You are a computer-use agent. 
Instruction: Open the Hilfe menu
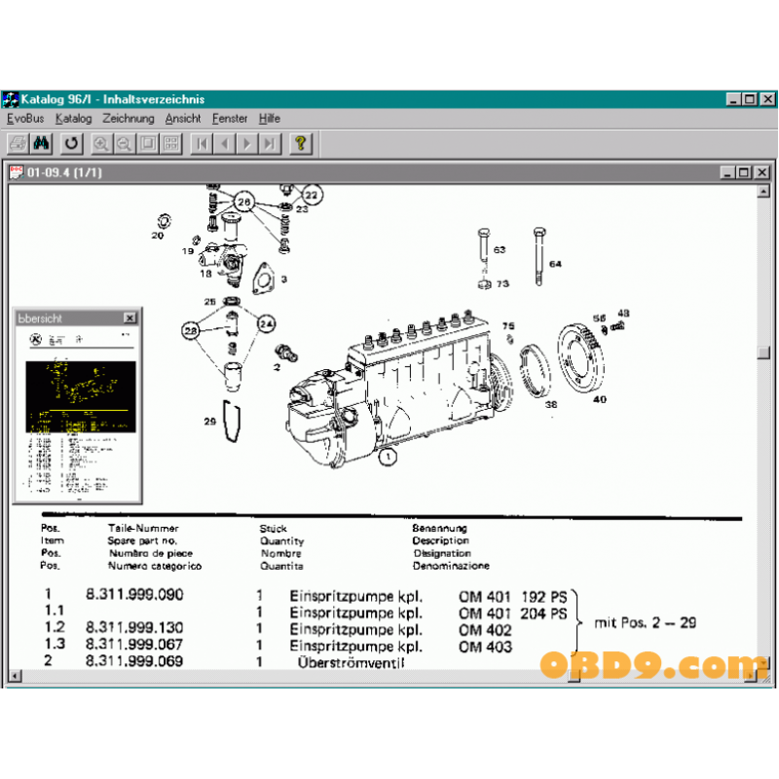click(x=270, y=119)
